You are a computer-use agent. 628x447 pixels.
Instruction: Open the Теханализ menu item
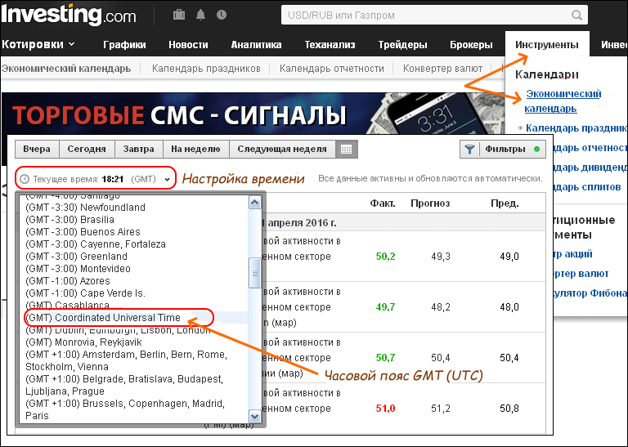click(x=328, y=45)
